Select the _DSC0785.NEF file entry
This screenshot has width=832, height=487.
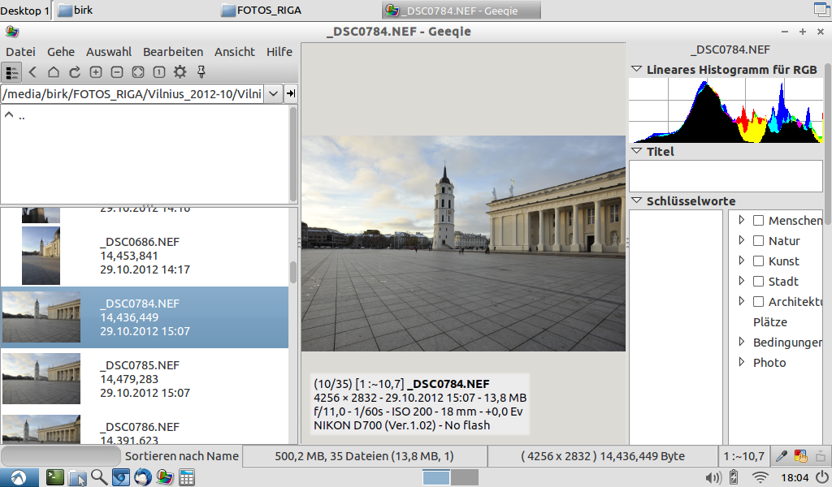tap(145, 379)
